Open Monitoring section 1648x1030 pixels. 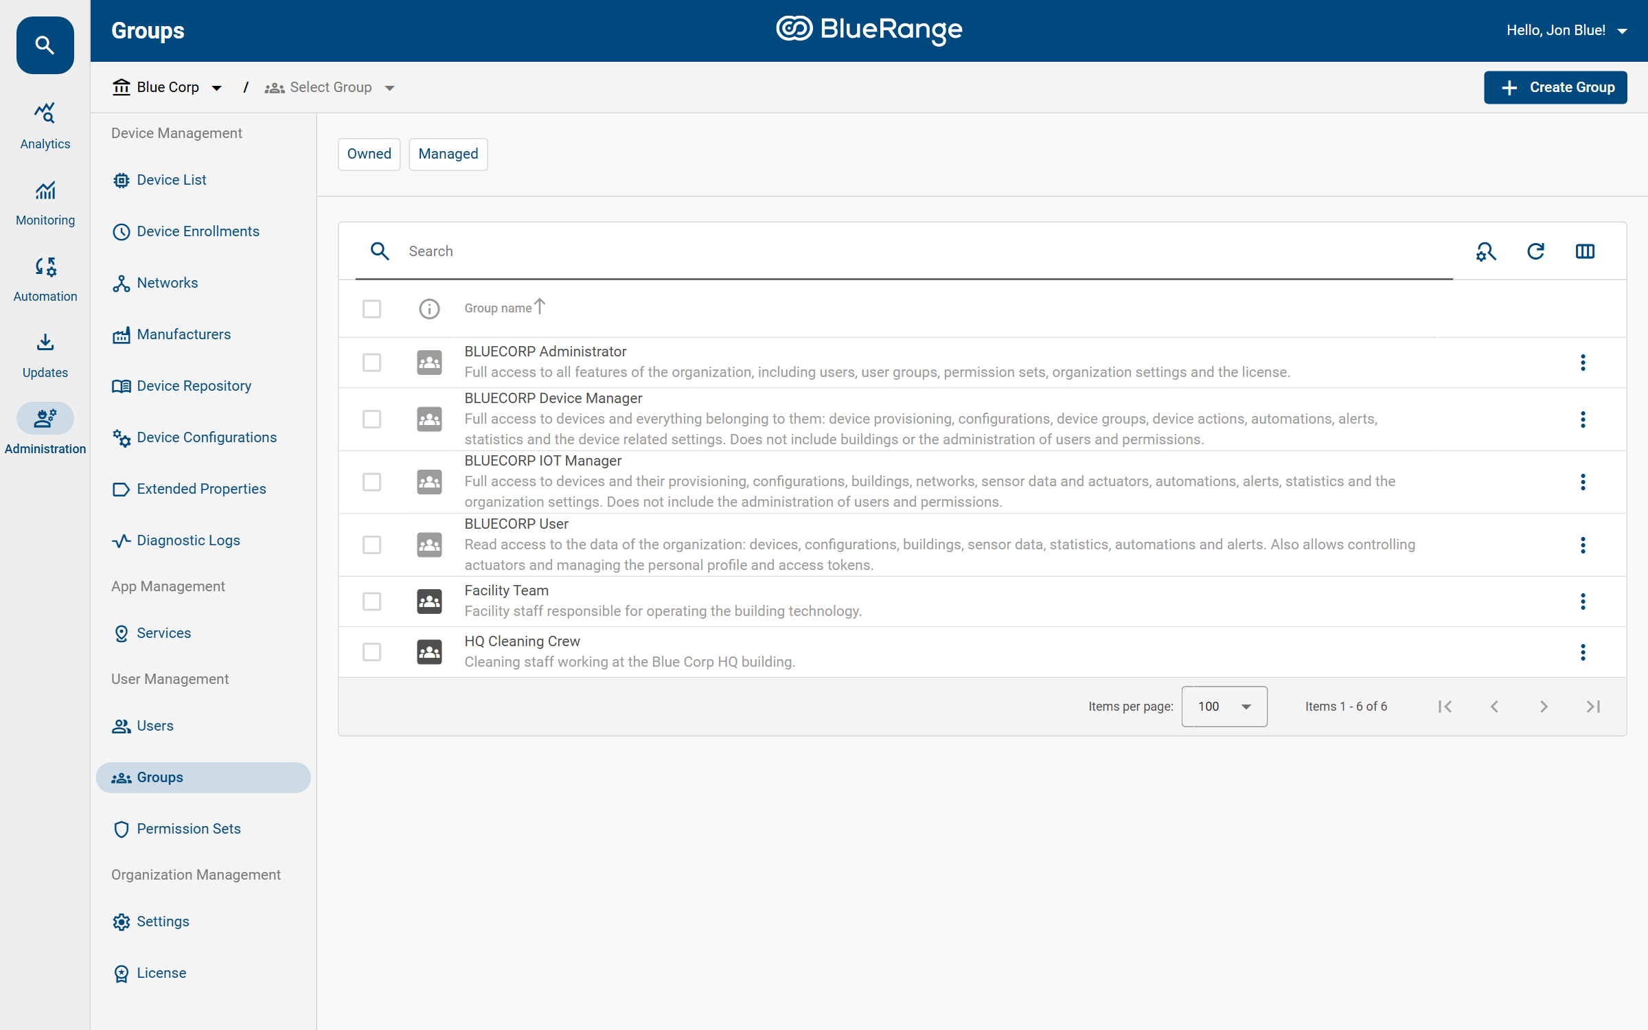(45, 203)
